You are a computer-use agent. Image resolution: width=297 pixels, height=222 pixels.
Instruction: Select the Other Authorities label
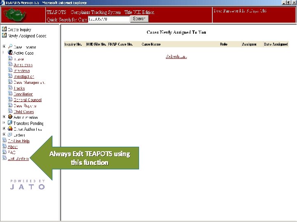coord(28,129)
